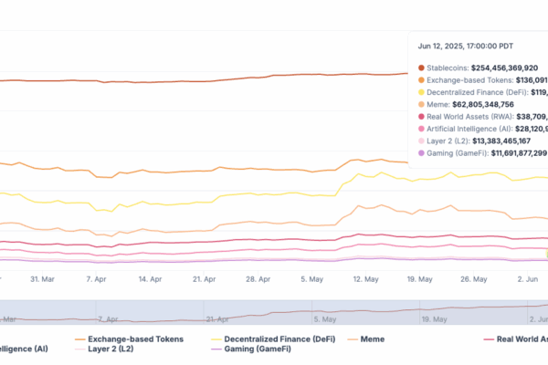The image size is (548, 365).
Task: Hide the Gaming (GameFi) legend series
Action: (x=258, y=349)
